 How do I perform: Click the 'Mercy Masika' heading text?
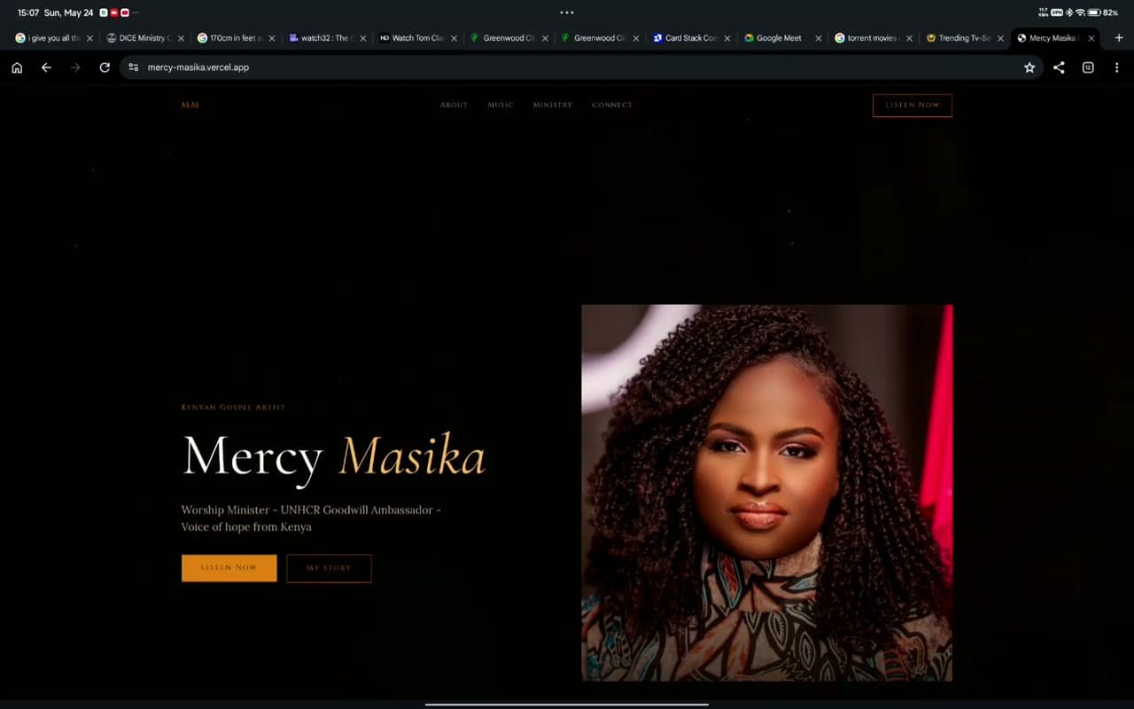334,457
